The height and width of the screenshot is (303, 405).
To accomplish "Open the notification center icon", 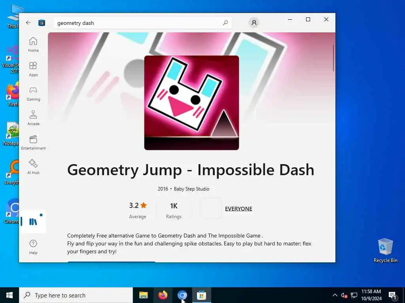I will pos(392,296).
